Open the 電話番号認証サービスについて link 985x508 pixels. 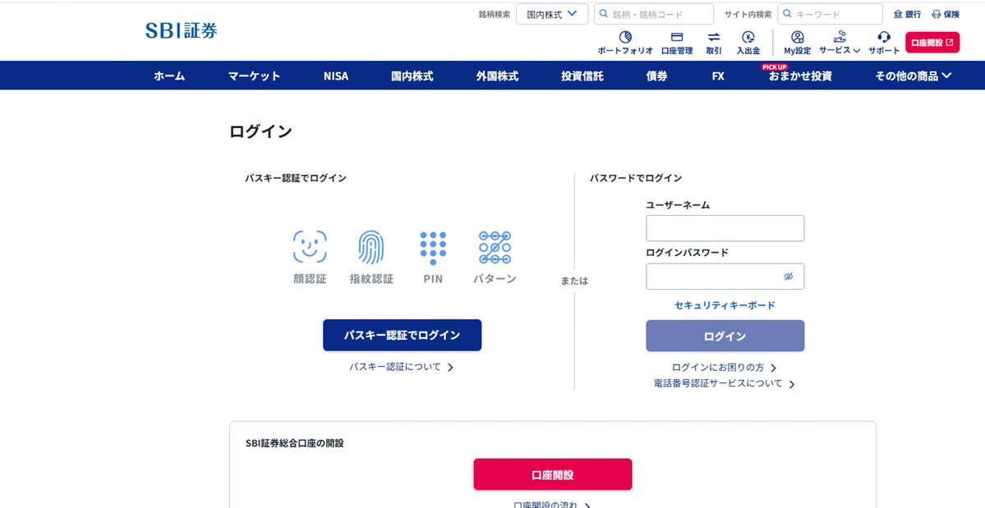click(x=725, y=383)
